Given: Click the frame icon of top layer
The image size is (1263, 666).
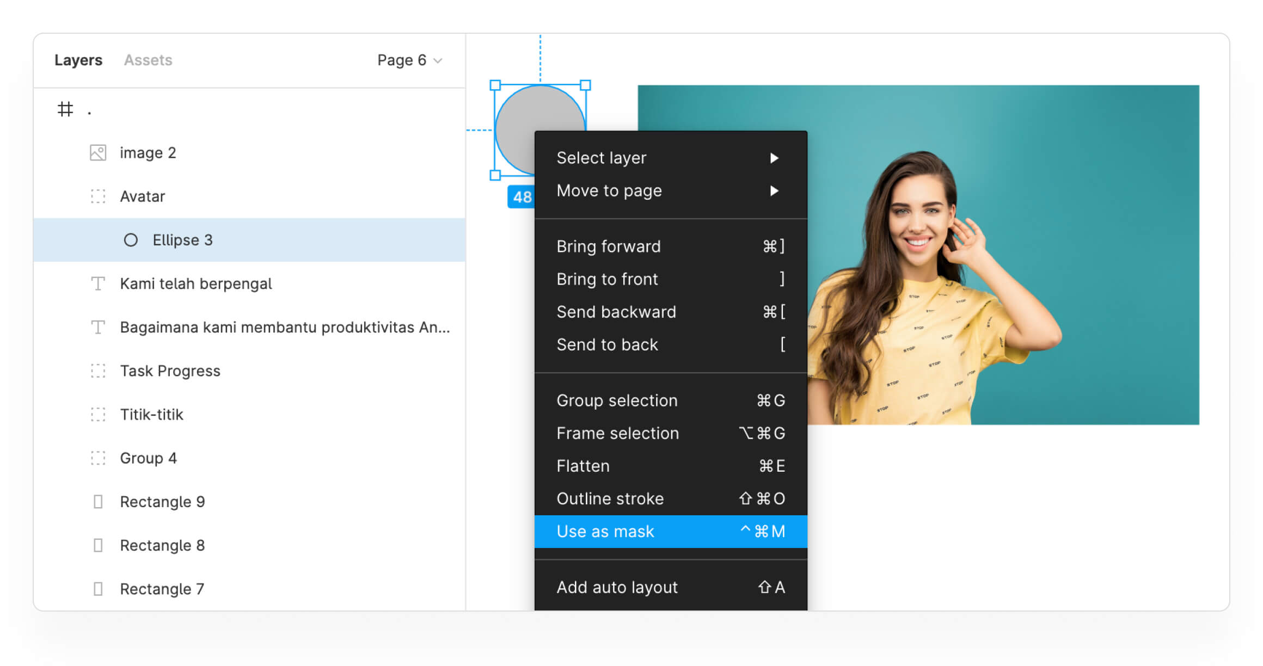Looking at the screenshot, I should [x=65, y=109].
